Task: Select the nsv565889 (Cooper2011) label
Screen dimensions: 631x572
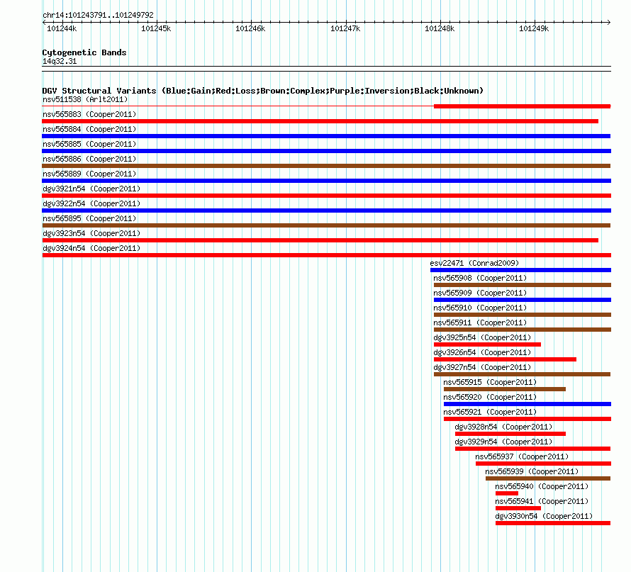Action: 89,174
